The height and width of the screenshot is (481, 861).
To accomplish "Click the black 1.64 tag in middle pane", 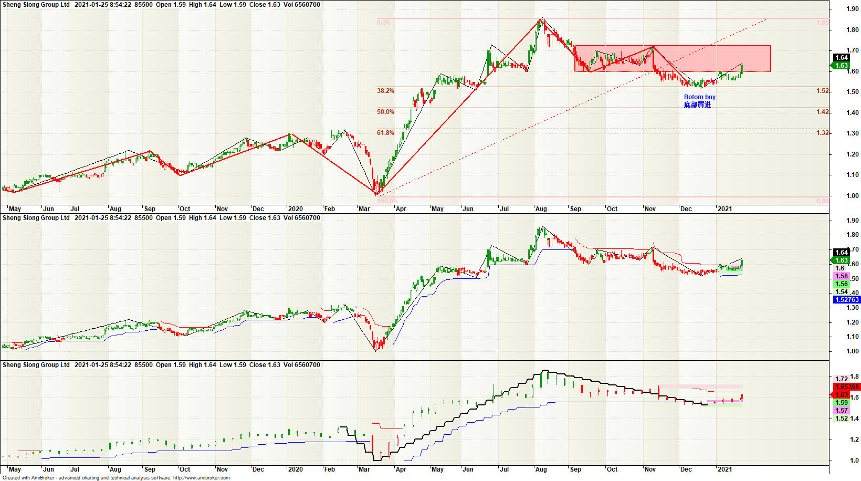I will pos(842,253).
